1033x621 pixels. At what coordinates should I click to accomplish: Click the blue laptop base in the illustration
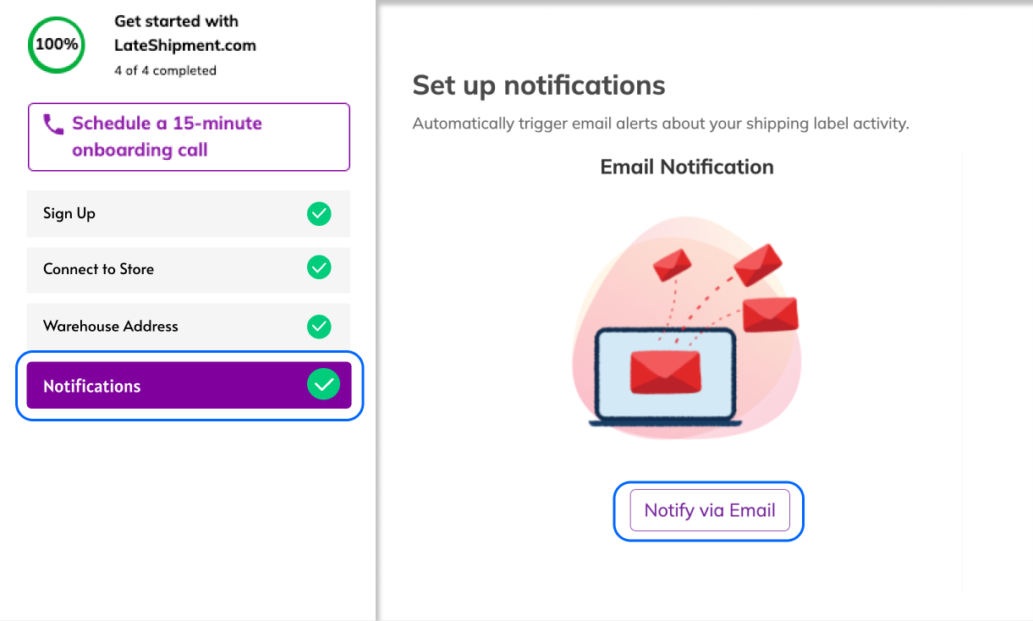(x=665, y=419)
